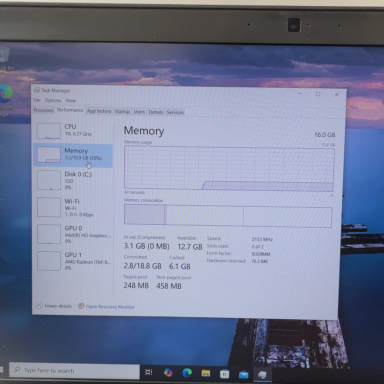
Task: Click the '2133 MHz' speed value
Action: pos(262,239)
